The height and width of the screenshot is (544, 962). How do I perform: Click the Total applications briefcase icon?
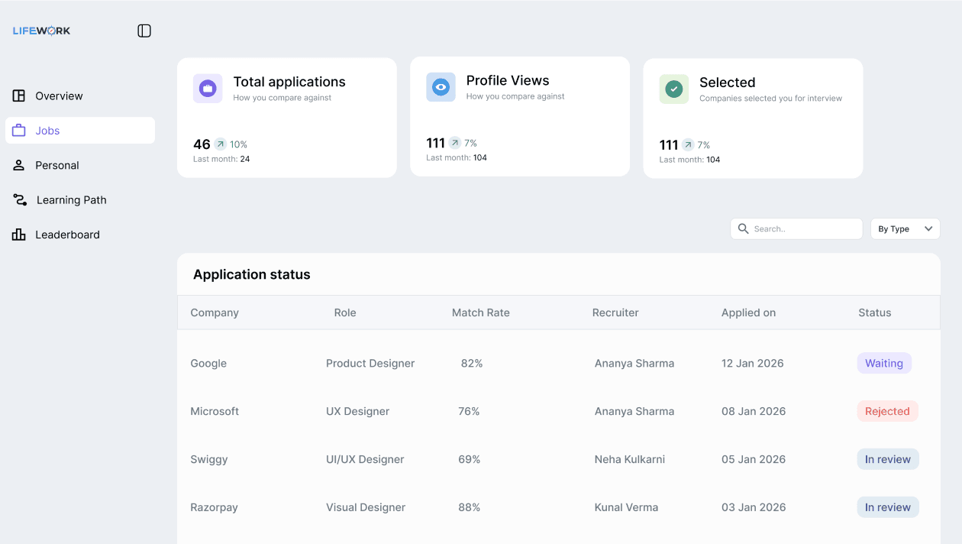(x=208, y=89)
